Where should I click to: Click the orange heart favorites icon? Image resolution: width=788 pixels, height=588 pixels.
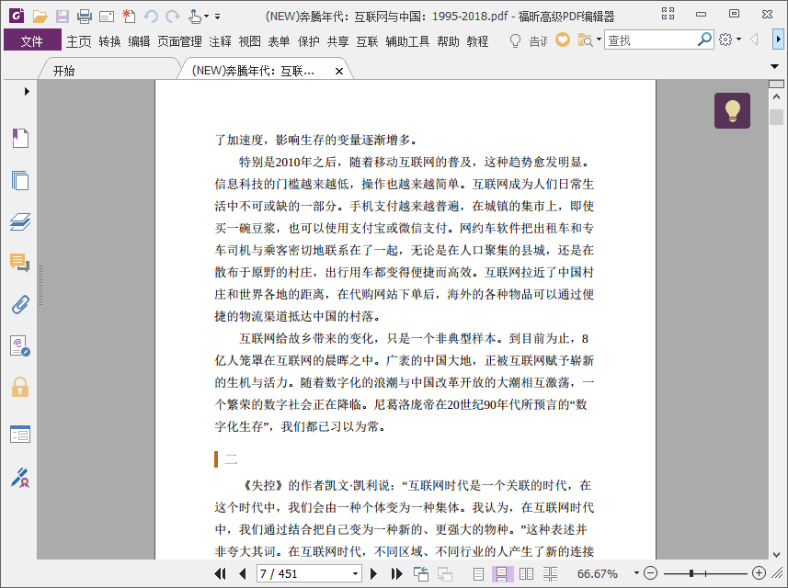563,40
